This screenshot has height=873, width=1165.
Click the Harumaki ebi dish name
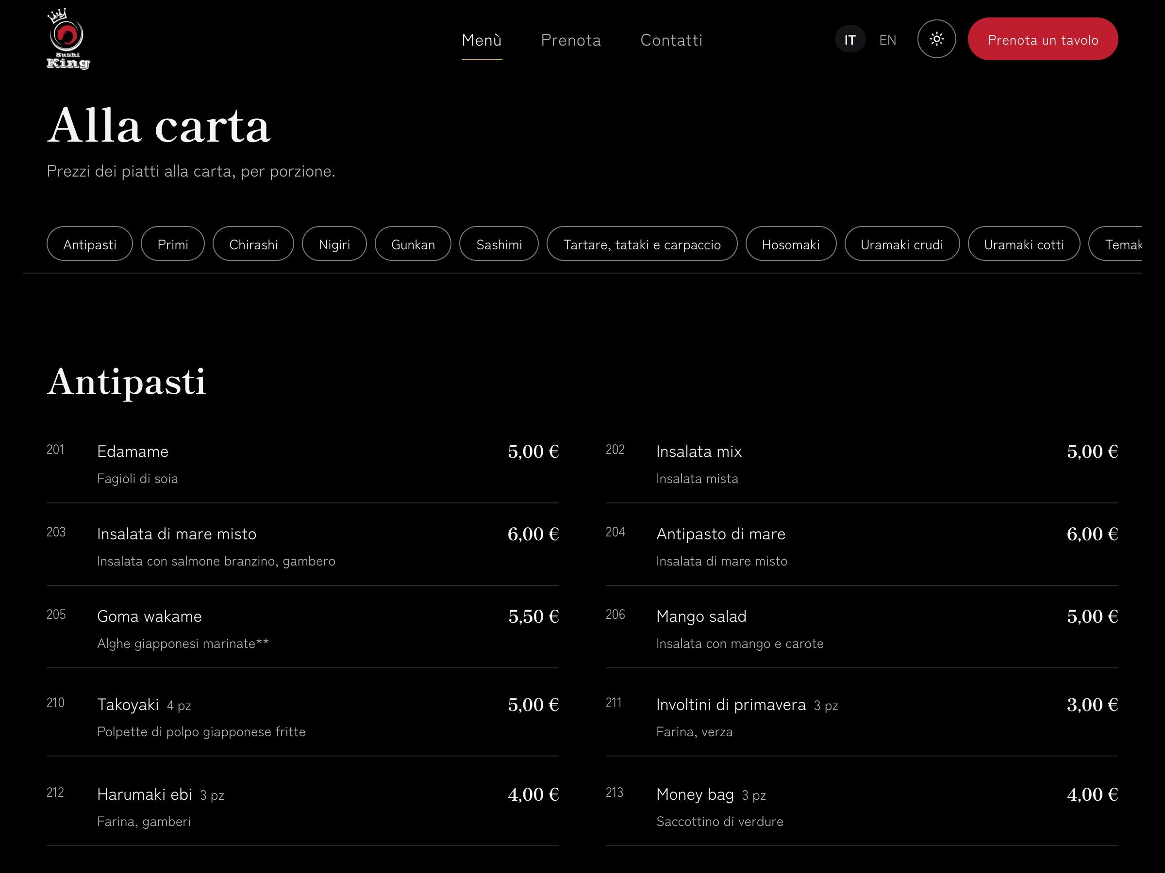tap(144, 794)
